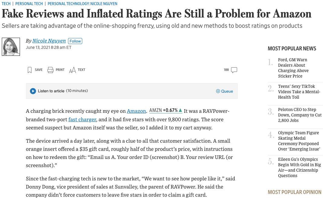This screenshot has width=323, height=200.
Task: Add the article to Queue
Action: 224,91
